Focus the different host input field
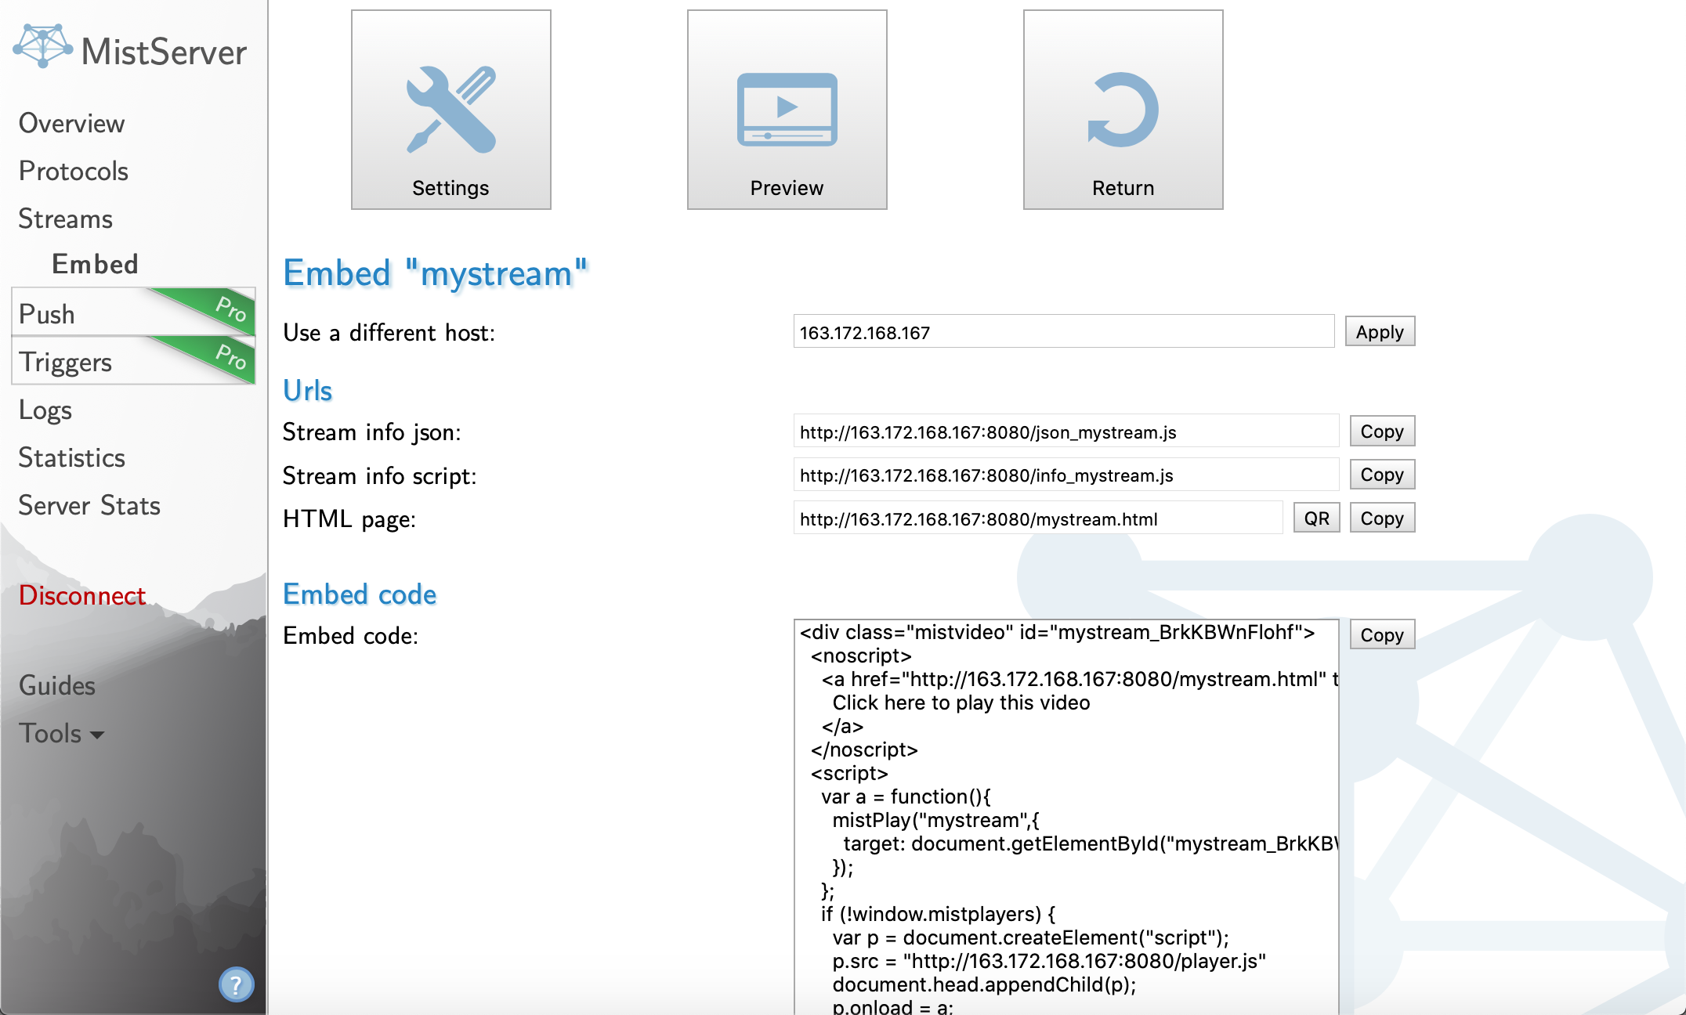This screenshot has height=1015, width=1686. (x=1062, y=332)
